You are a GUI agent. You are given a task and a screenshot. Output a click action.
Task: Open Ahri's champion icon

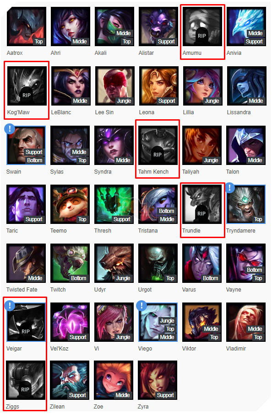pos(70,27)
